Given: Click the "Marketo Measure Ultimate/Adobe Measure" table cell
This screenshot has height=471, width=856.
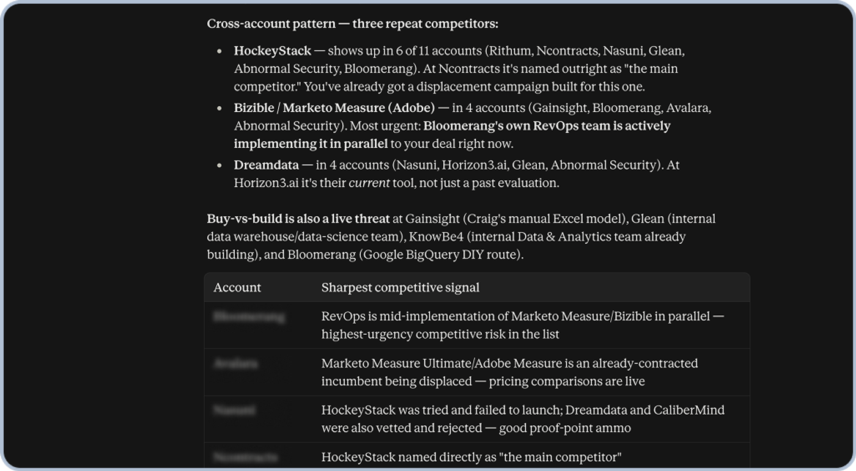Looking at the screenshot, I should pyautogui.click(x=509, y=372).
